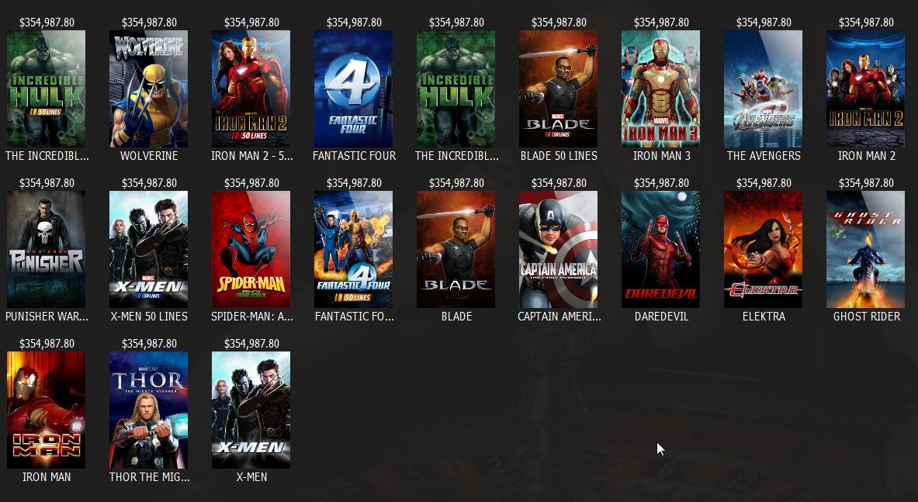
Task: Click the 'CAPTAIN AMERI...' label
Action: (559, 316)
